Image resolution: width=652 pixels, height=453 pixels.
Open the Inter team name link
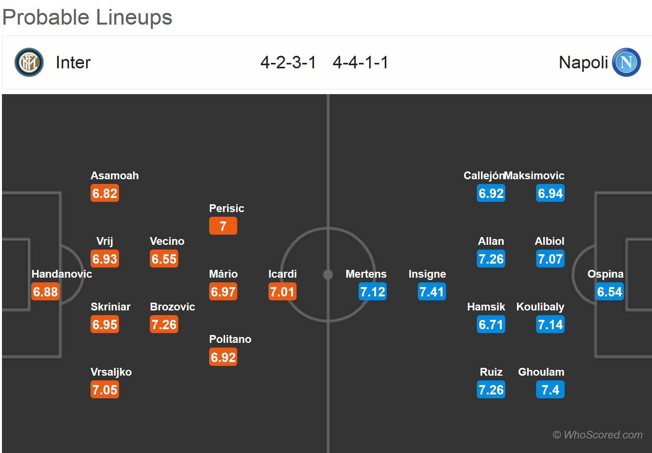coord(73,62)
